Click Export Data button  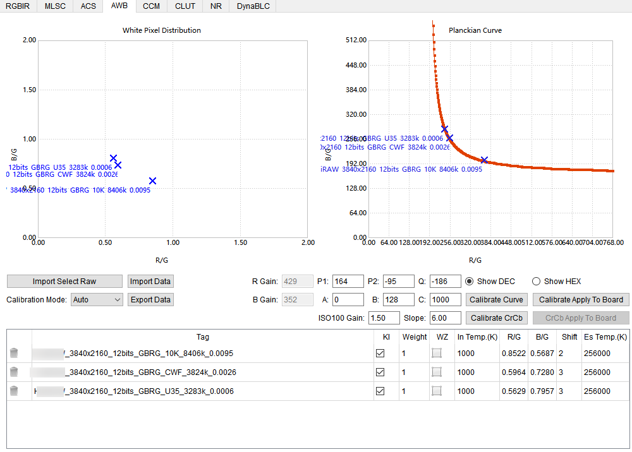tap(150, 300)
